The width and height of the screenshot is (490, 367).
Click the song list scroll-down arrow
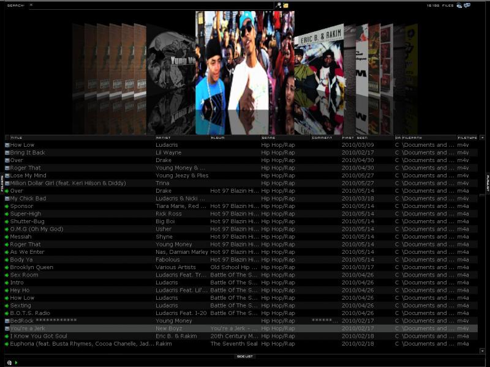(482, 351)
